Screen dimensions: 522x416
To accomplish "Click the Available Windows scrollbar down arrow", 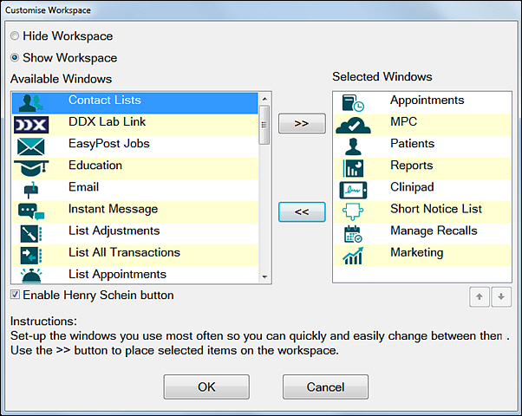I will click(x=264, y=276).
